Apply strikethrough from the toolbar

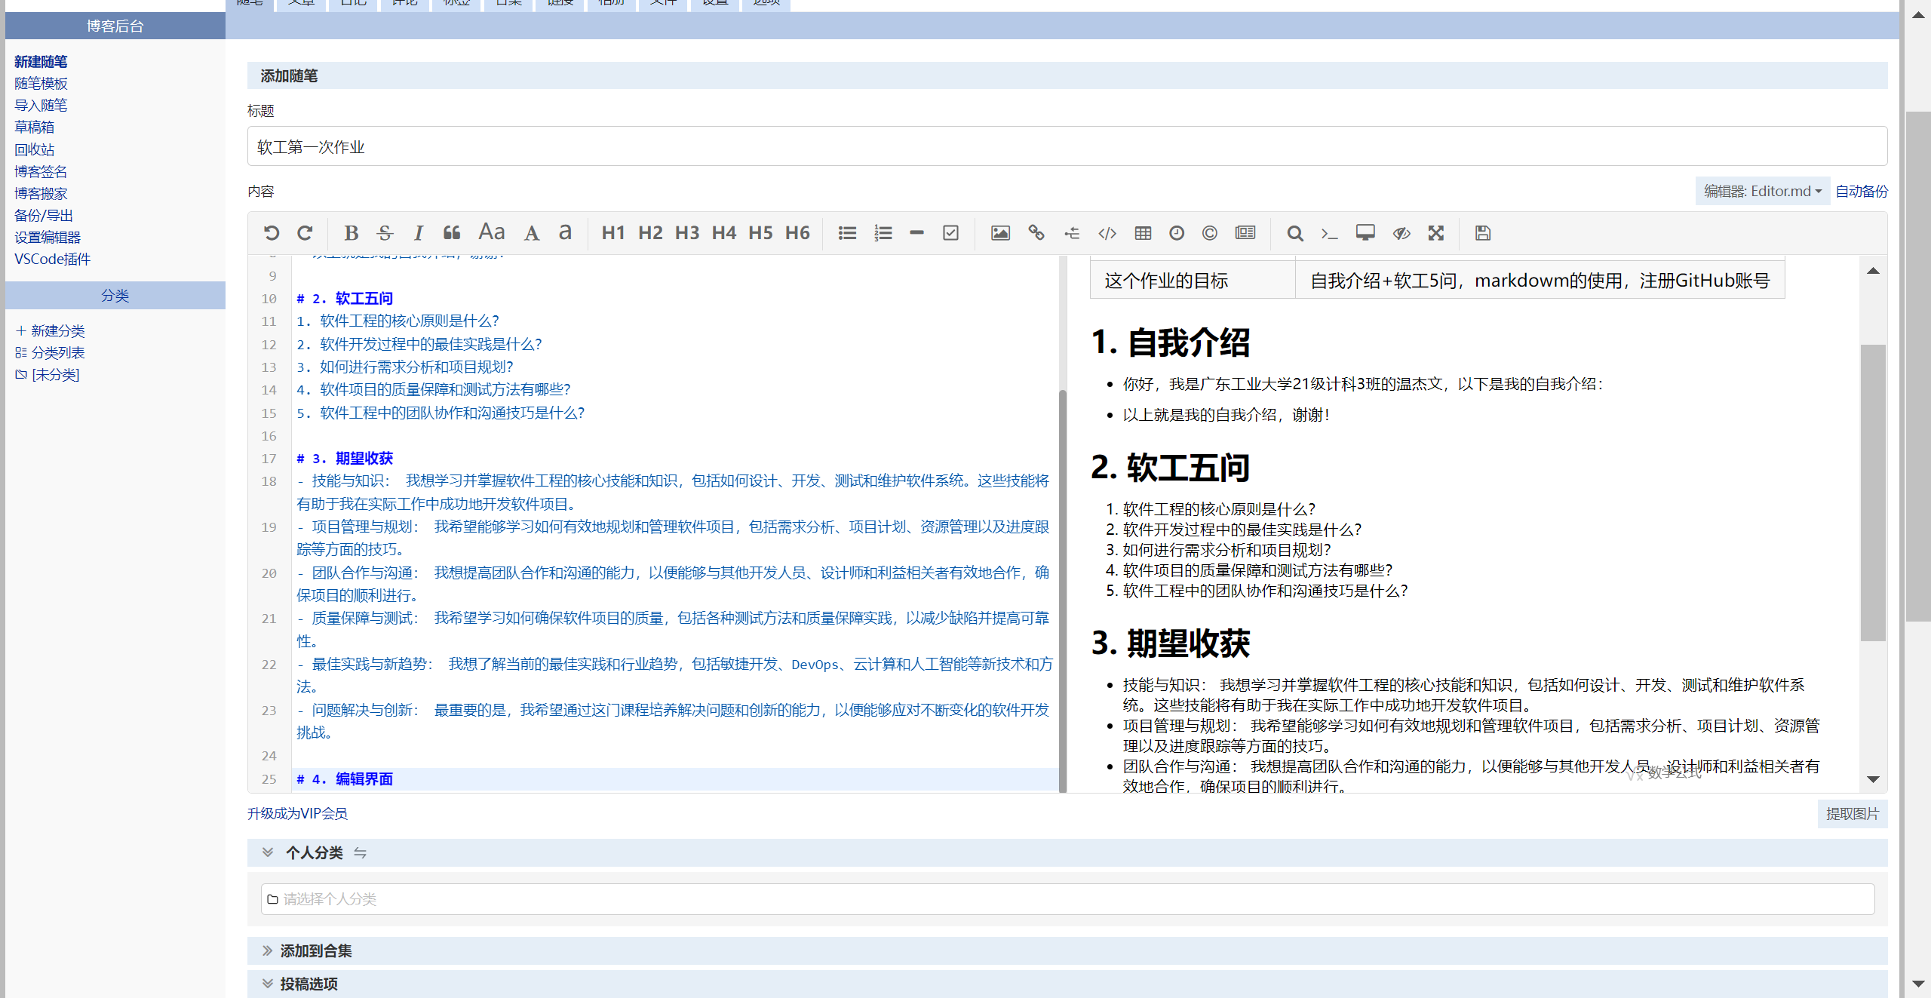pos(385,233)
